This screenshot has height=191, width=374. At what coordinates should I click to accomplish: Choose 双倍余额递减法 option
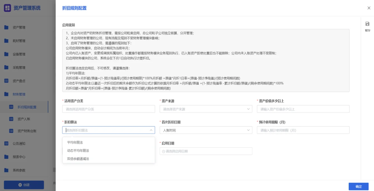[x=108, y=159]
